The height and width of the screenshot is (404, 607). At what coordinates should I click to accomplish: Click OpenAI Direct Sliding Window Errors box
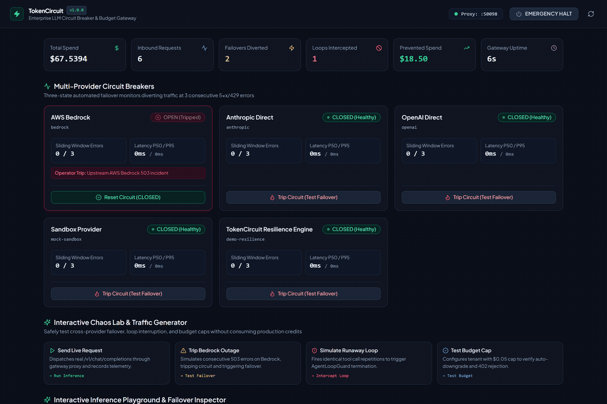pyautogui.click(x=440, y=150)
